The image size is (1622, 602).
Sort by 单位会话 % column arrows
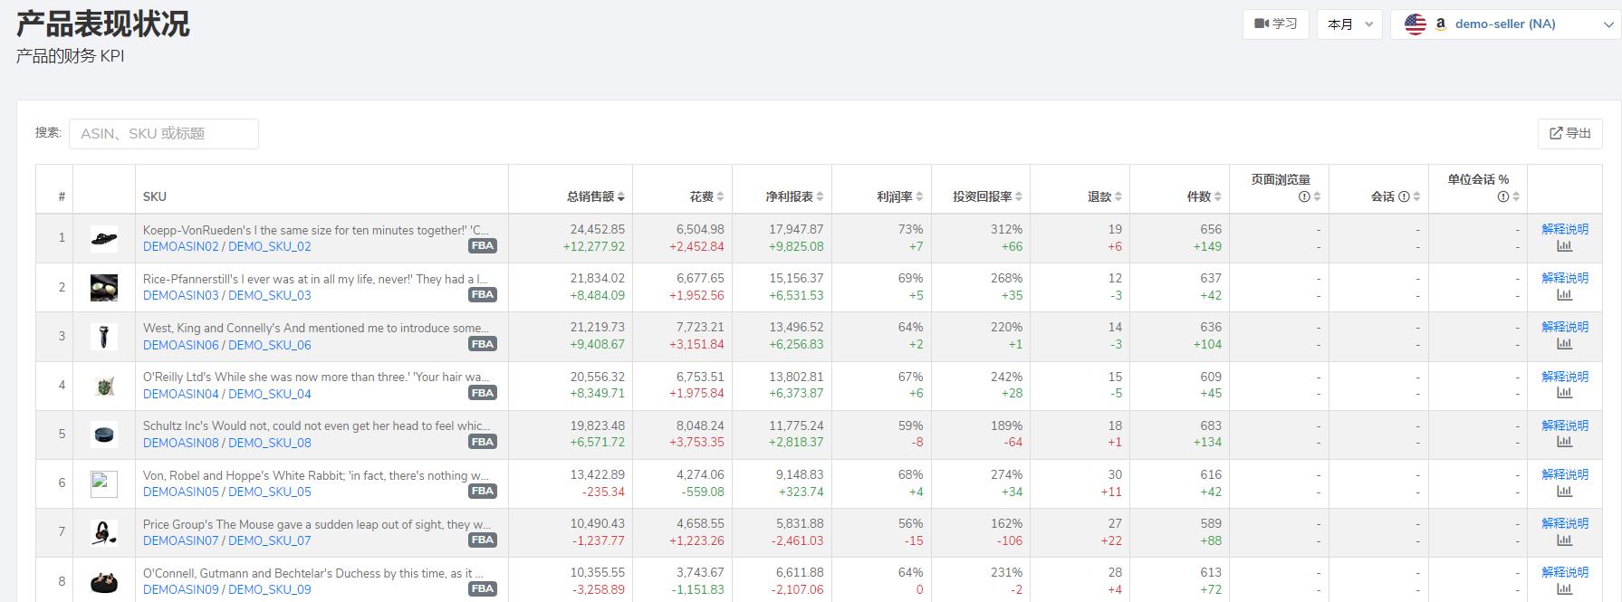[1516, 196]
